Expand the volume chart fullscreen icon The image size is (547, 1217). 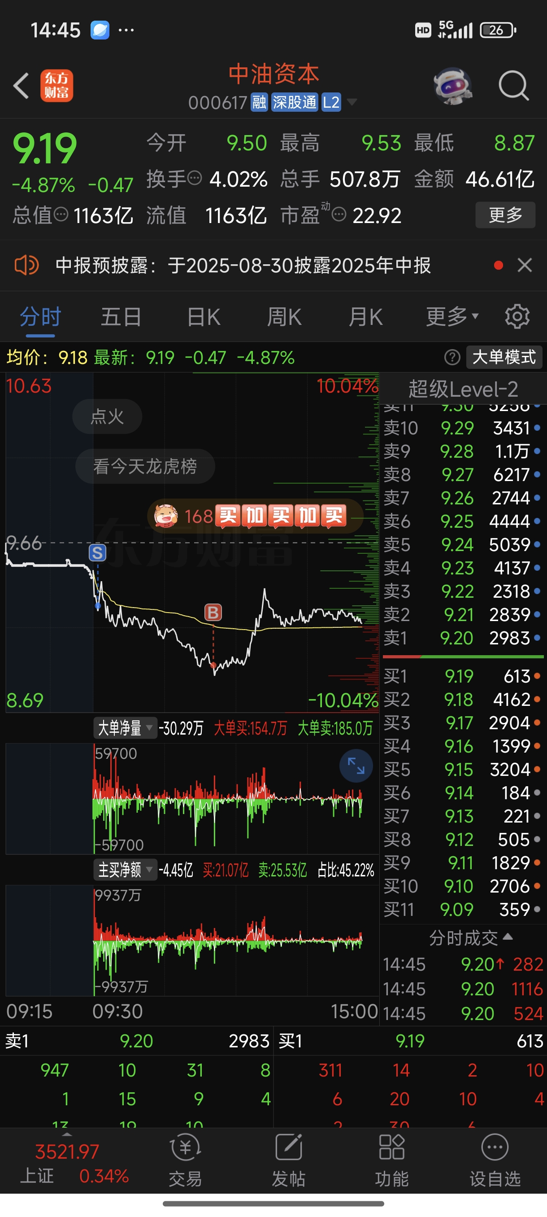click(x=356, y=766)
